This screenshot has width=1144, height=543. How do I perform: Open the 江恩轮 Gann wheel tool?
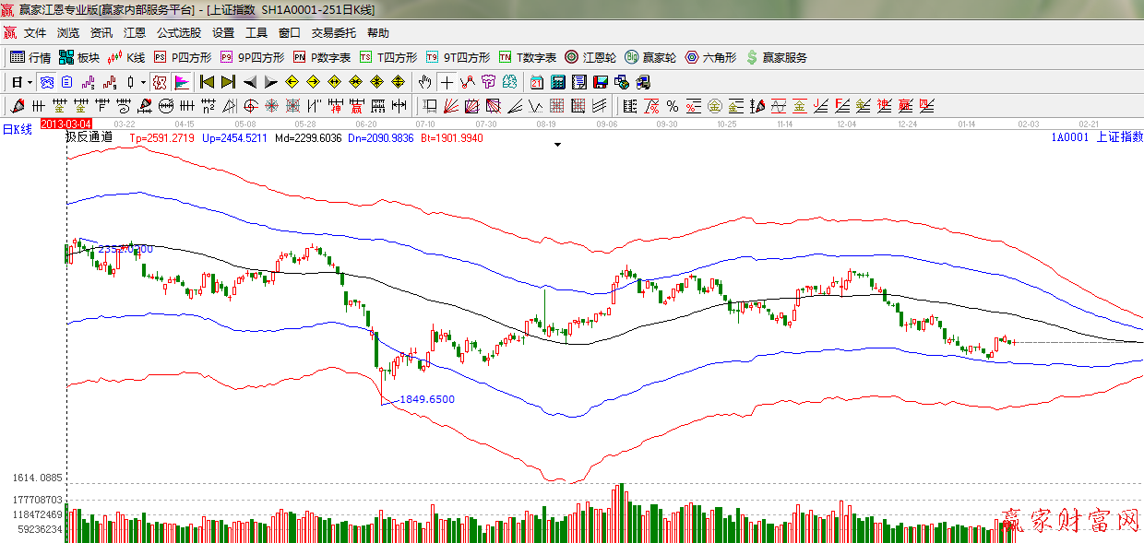pos(590,57)
